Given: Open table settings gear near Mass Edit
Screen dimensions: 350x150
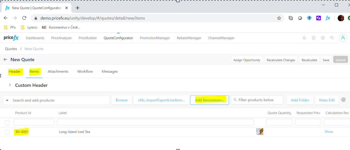Looking at the screenshot, I should [x=344, y=100].
